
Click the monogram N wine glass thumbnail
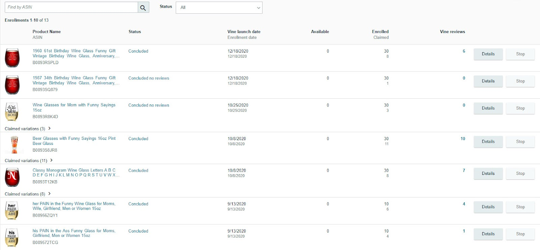click(x=12, y=177)
